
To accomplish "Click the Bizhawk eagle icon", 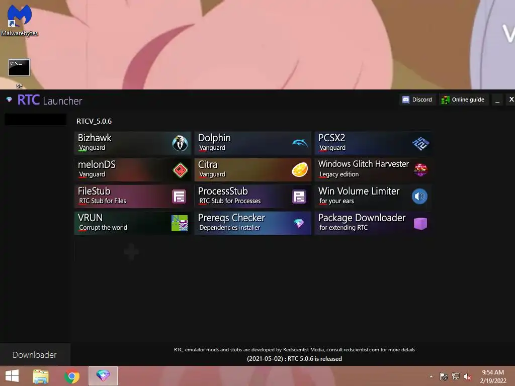I will pyautogui.click(x=180, y=143).
